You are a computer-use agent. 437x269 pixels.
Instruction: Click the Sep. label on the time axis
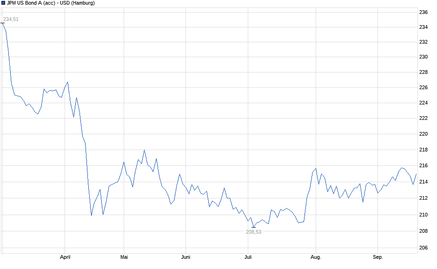click(378, 257)
